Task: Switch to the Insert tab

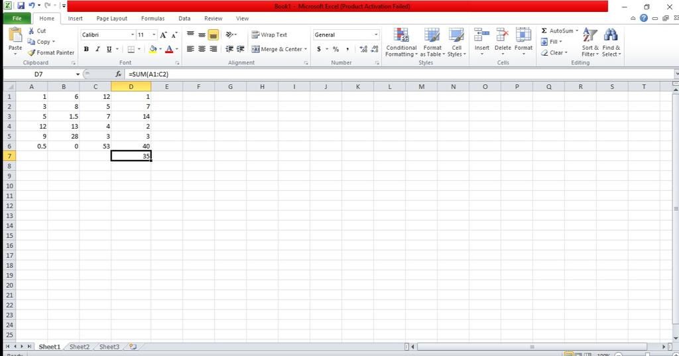Action: click(x=75, y=18)
